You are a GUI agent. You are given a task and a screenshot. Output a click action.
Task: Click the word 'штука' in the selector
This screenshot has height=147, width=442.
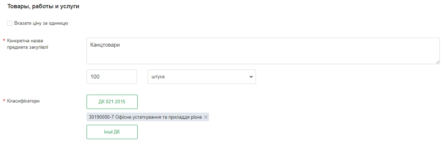[158, 77]
